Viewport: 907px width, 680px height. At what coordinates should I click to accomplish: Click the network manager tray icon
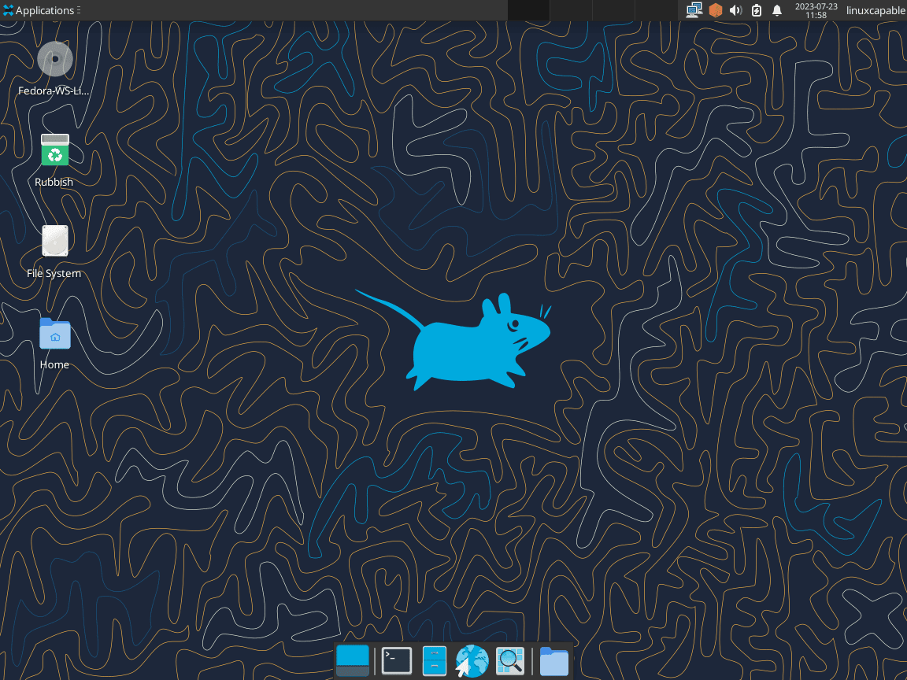click(x=693, y=10)
